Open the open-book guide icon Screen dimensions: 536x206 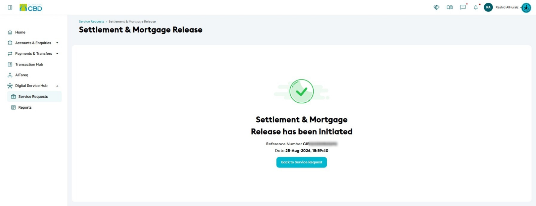(450, 7)
